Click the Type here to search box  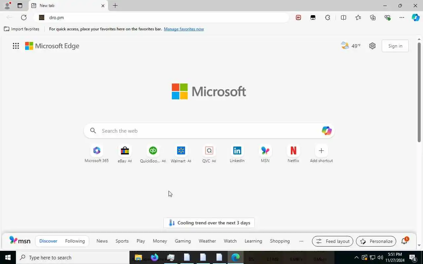[x=73, y=257]
